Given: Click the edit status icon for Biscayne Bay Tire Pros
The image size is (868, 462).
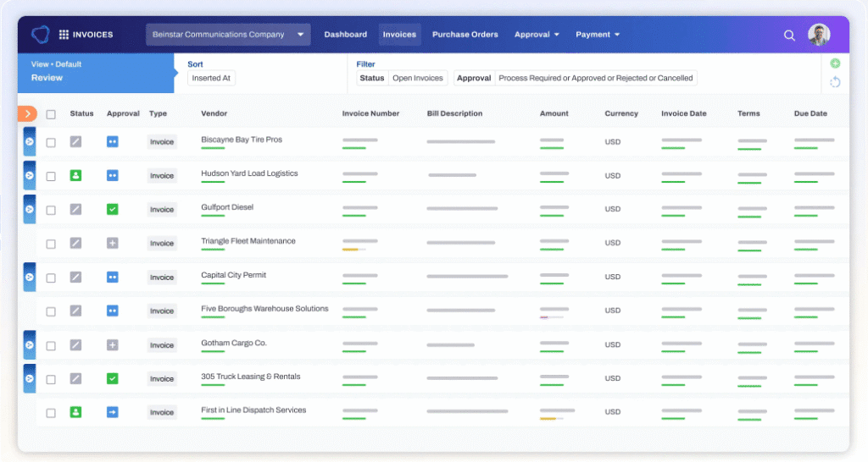Looking at the screenshot, I should click(75, 141).
